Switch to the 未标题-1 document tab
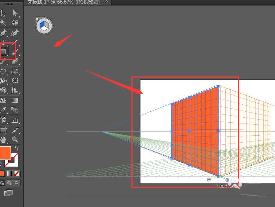Screen dimensions: 275x207 [x=63, y=2]
